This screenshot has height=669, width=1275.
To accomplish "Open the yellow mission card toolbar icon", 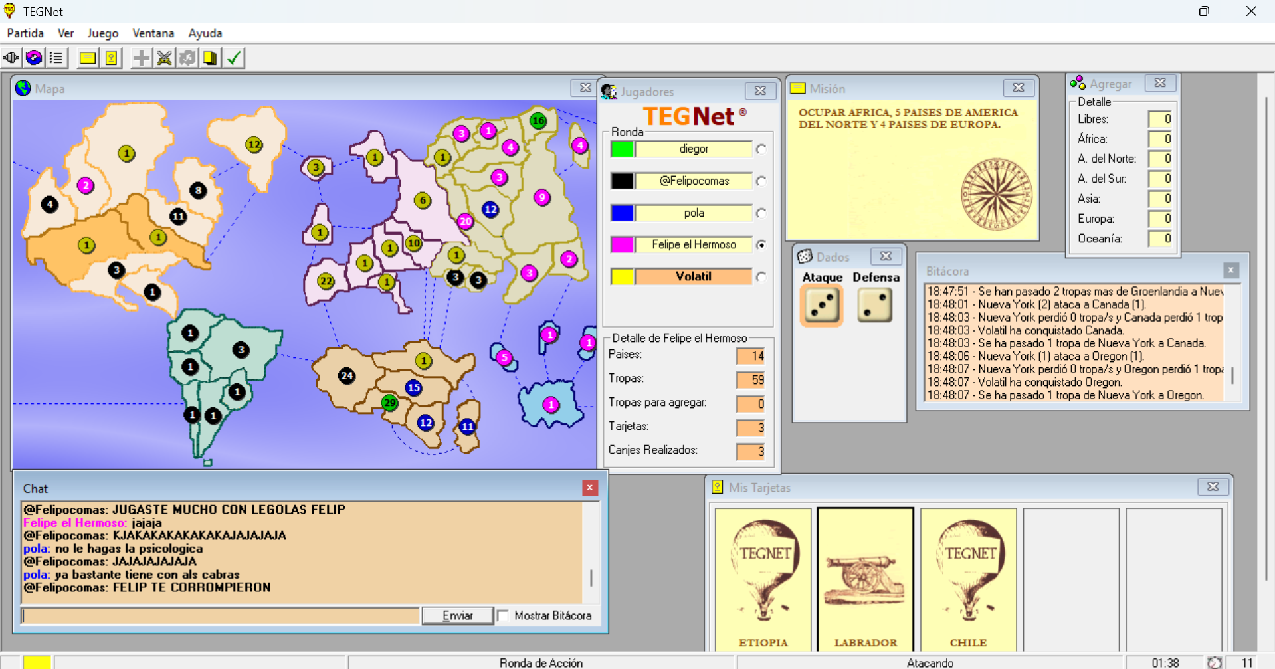I will tap(87, 58).
